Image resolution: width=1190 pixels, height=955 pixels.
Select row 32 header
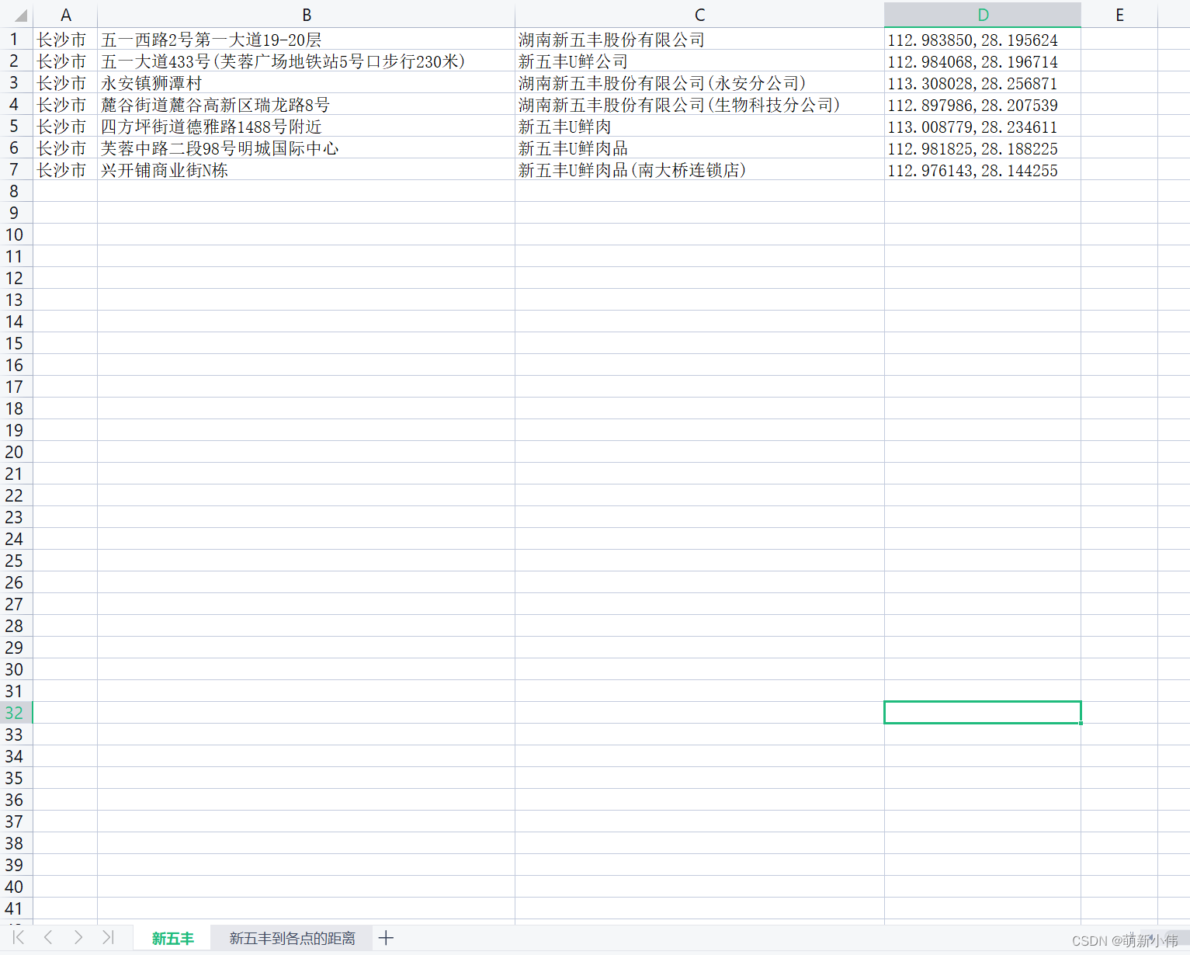[x=16, y=713]
